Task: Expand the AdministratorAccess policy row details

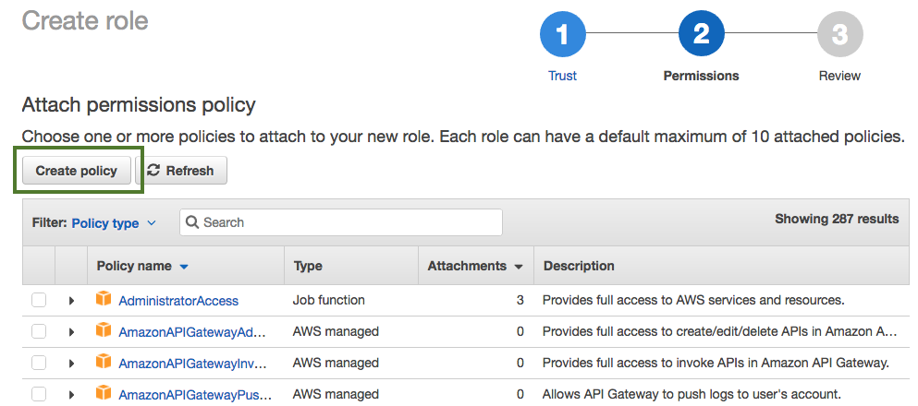Action: 71,301
